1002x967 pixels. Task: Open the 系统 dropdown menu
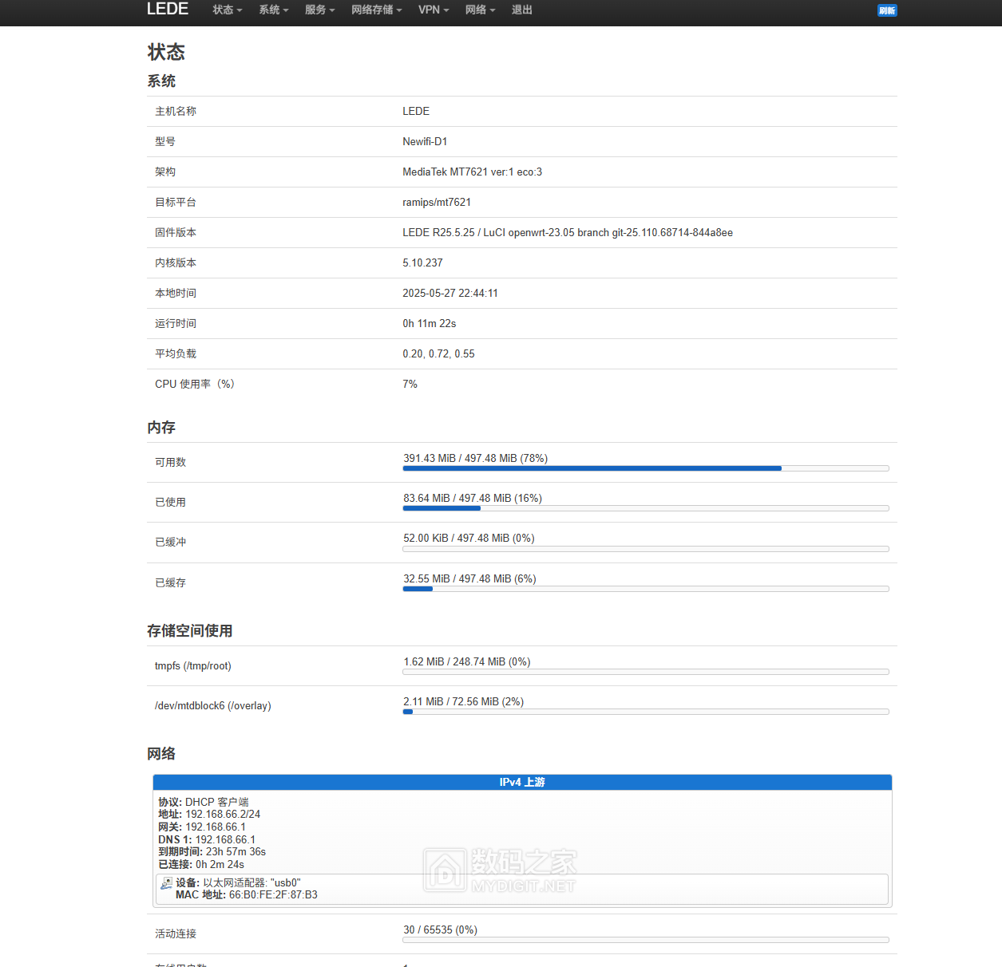pos(274,10)
